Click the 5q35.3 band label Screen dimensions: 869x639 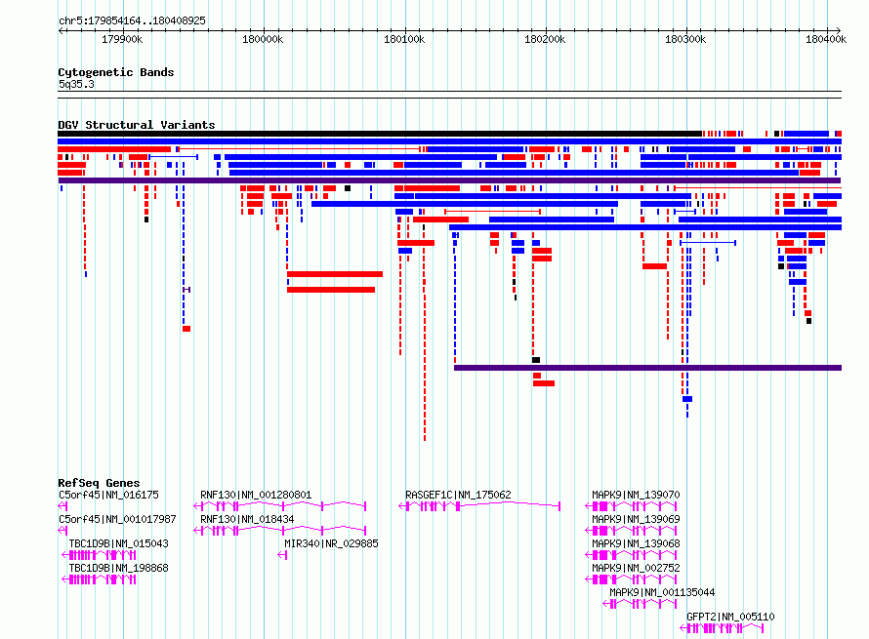point(76,84)
